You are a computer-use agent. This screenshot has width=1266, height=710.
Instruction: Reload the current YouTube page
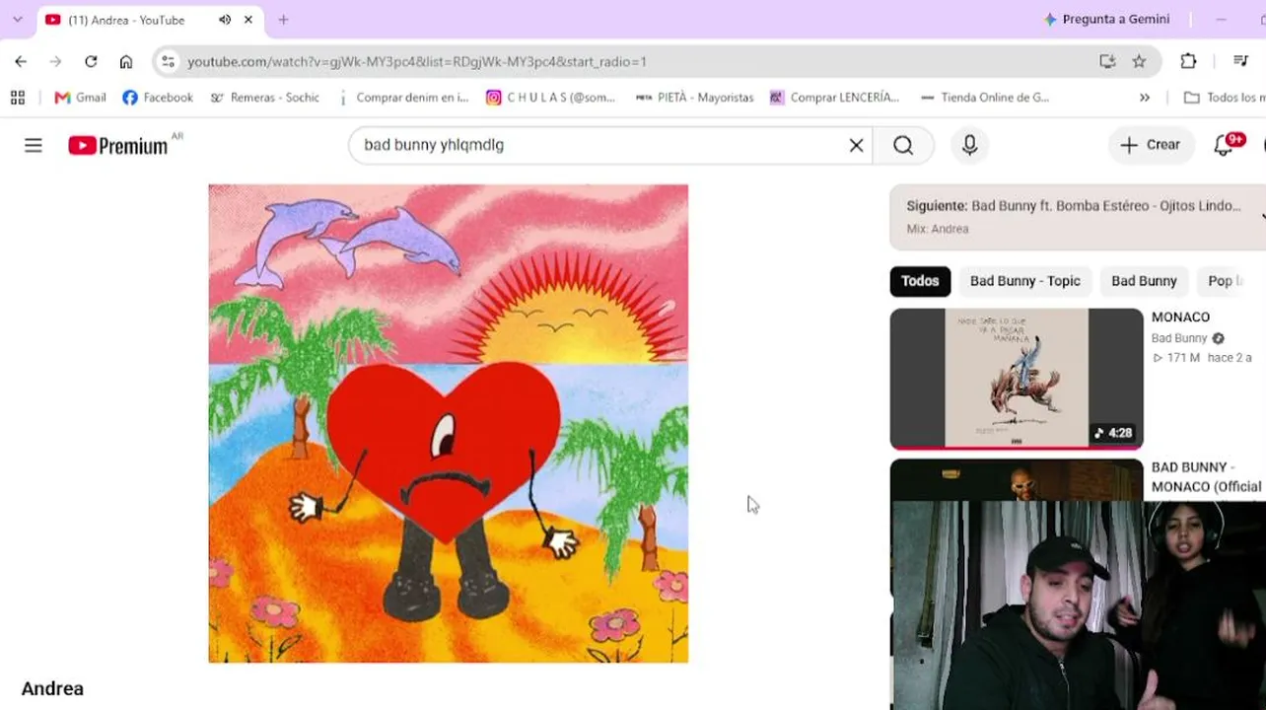[91, 61]
